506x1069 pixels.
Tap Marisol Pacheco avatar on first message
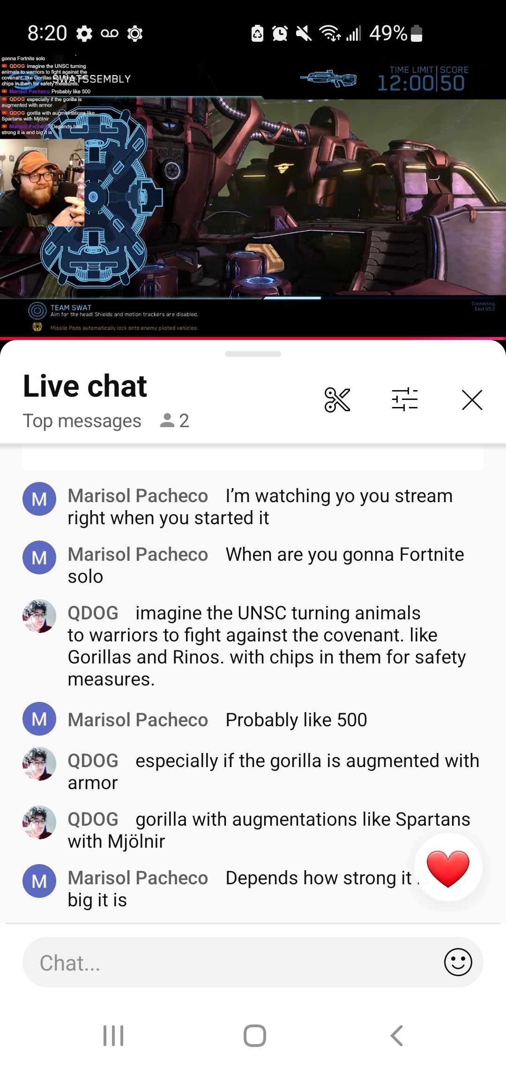(39, 499)
